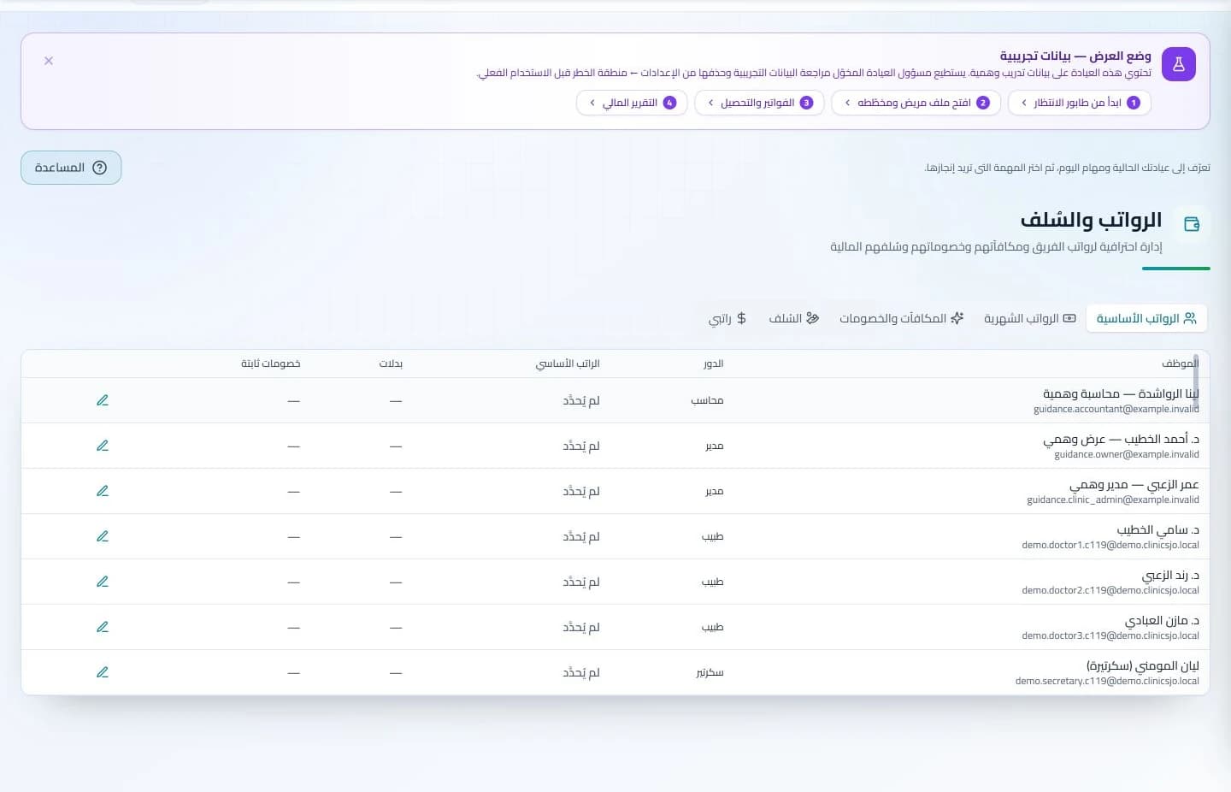Edit salary for د. مازن العبادي row
This screenshot has width=1231, height=792.
[103, 627]
